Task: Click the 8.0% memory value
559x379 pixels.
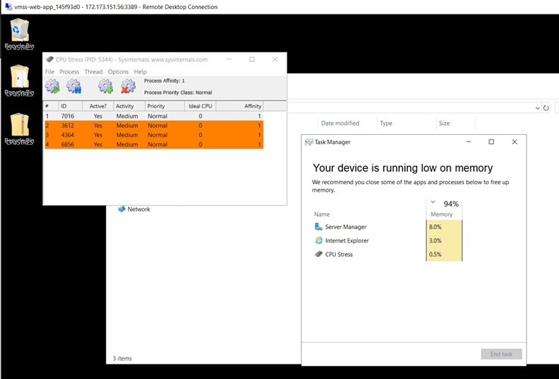Action: 435,227
